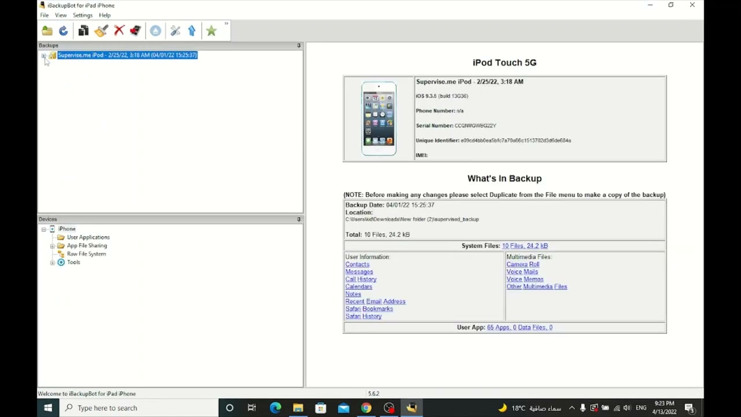Screen dimensions: 741x417
Task: Click the taskbar search box
Action: click(x=139, y=408)
